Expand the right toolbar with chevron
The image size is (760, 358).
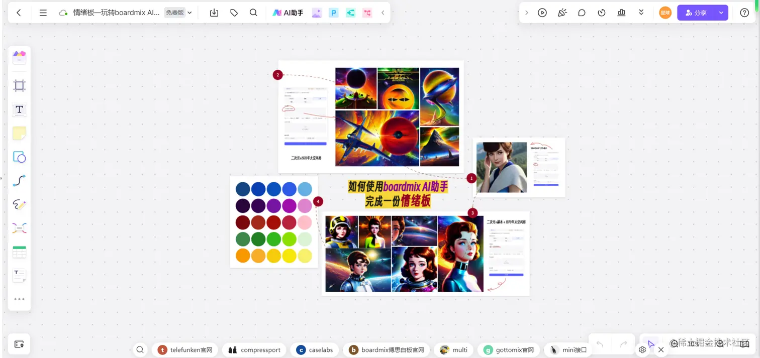526,13
